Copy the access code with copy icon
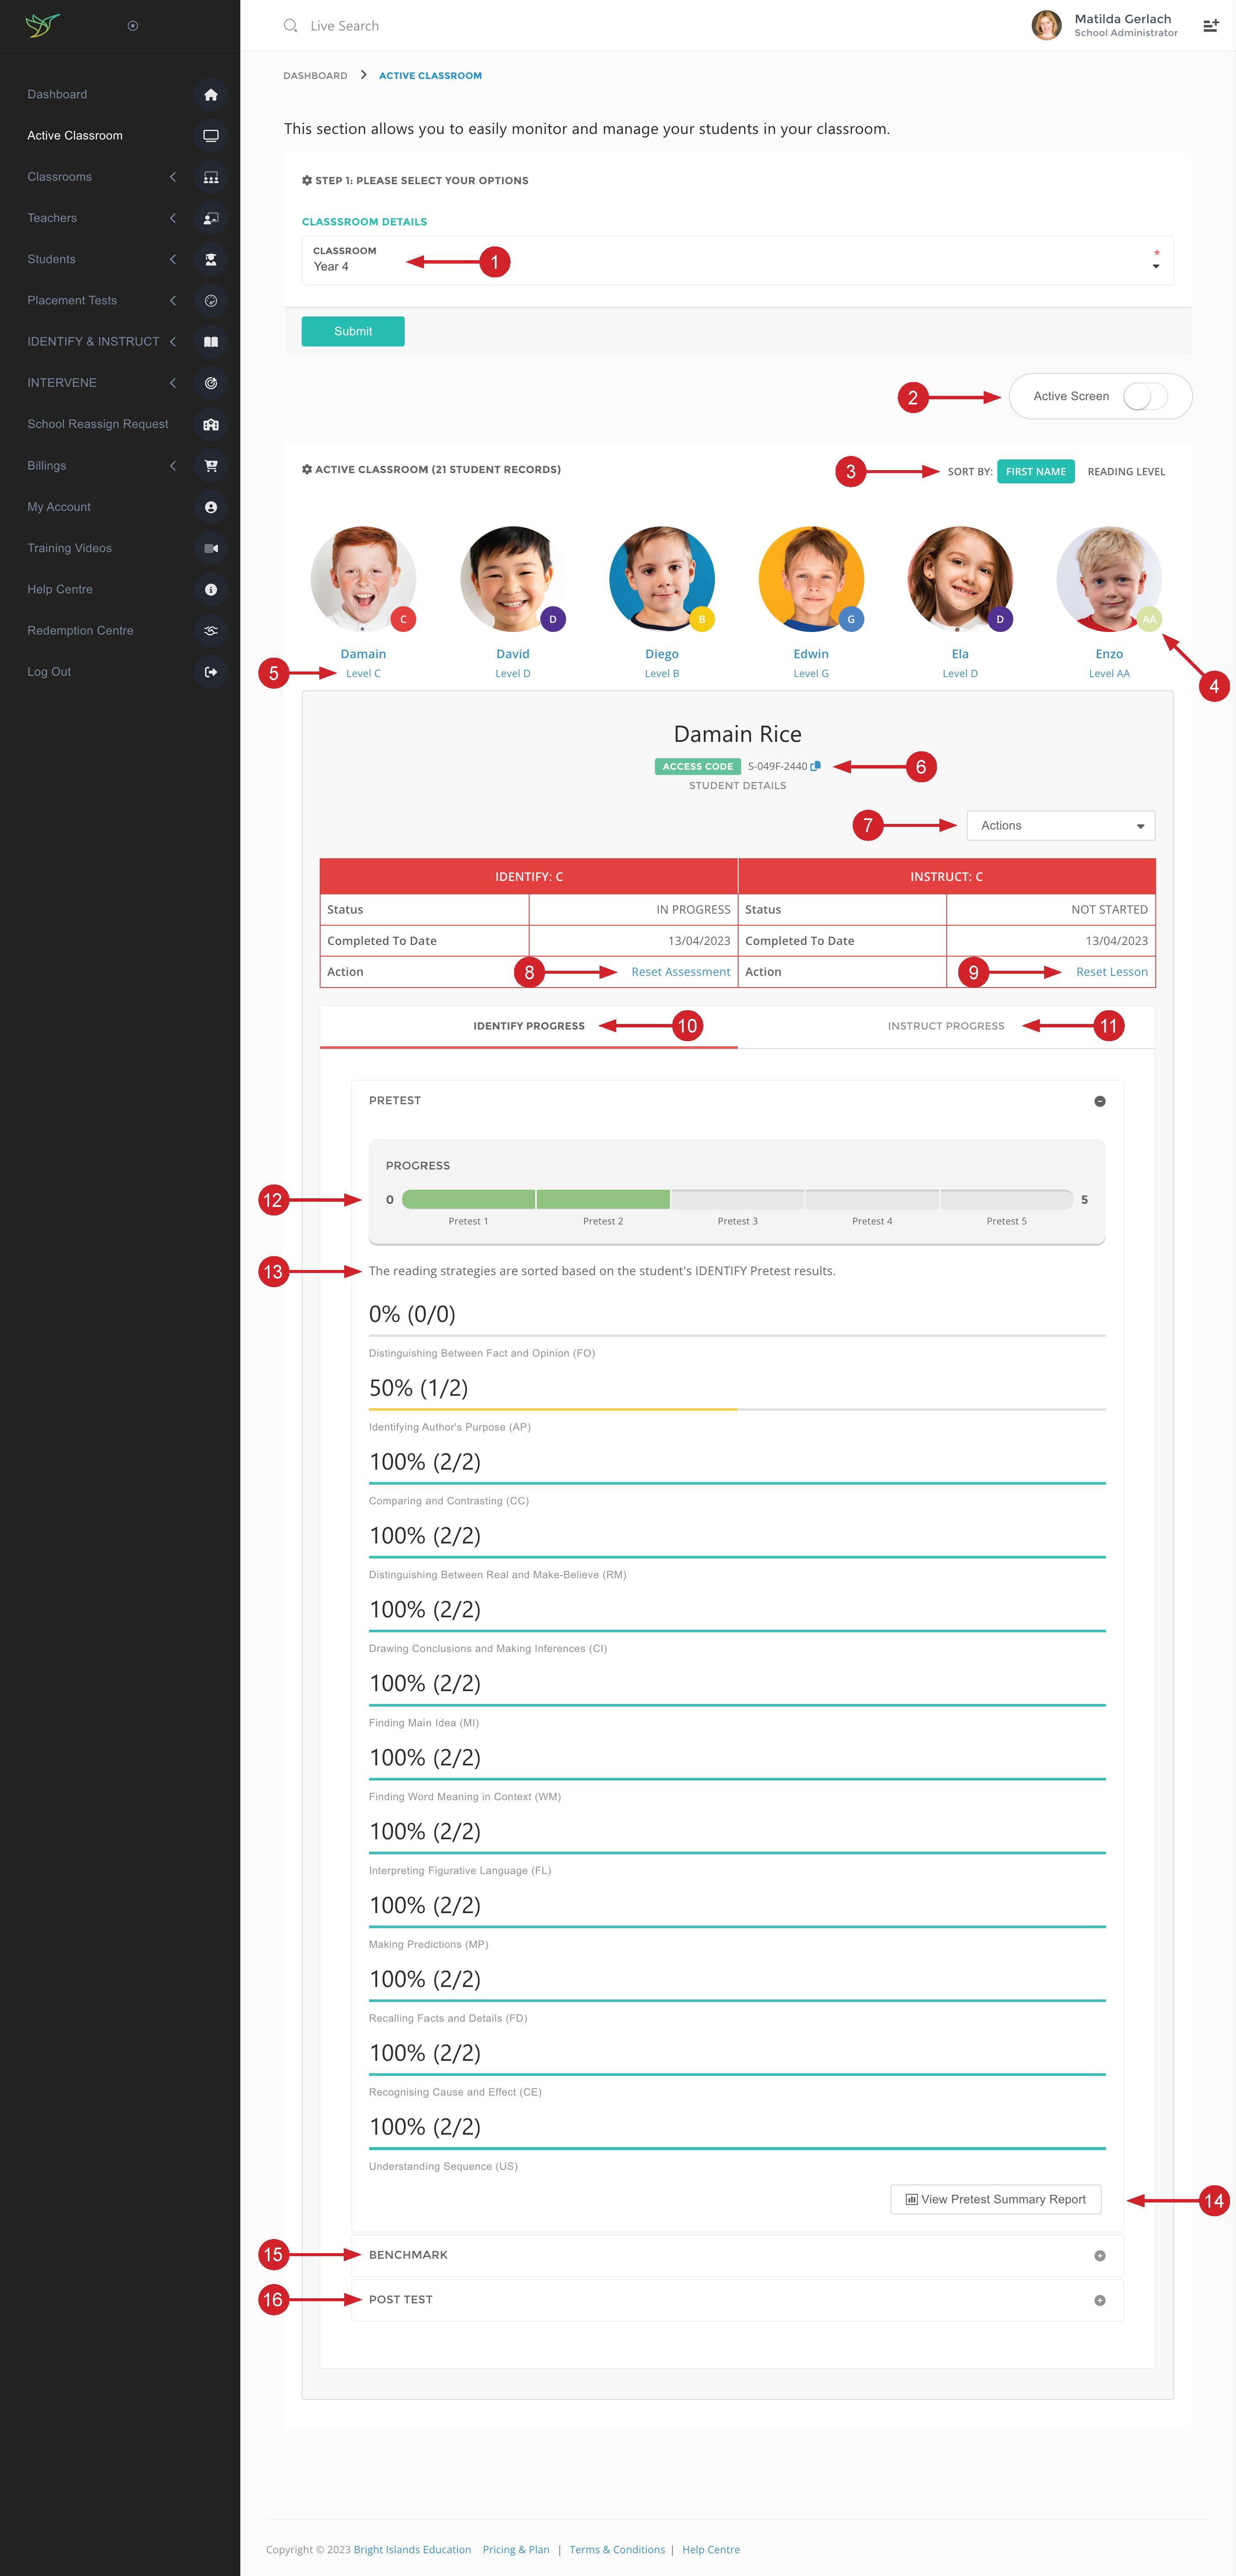This screenshot has height=2576, width=1236. tap(815, 766)
